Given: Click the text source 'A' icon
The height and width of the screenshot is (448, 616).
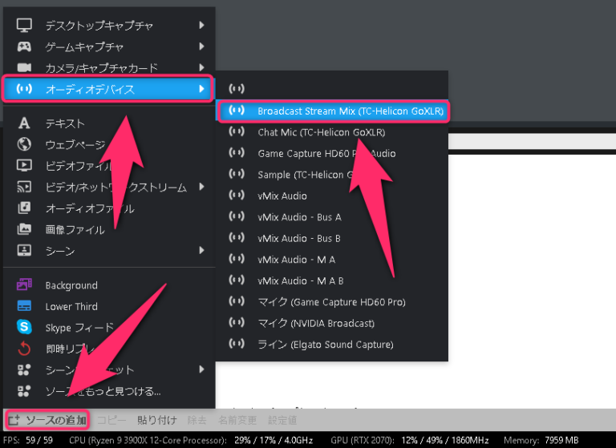Looking at the screenshot, I should [x=24, y=123].
